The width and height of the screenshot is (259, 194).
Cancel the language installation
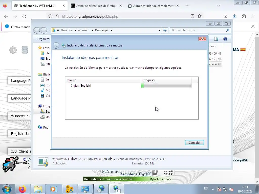pyautogui.click(x=194, y=142)
